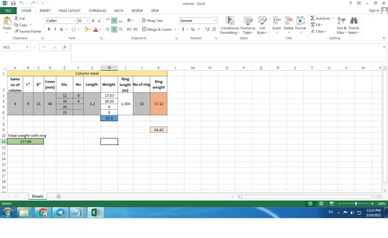
Task: Select the Sheet1 tab
Action: [x=37, y=196]
